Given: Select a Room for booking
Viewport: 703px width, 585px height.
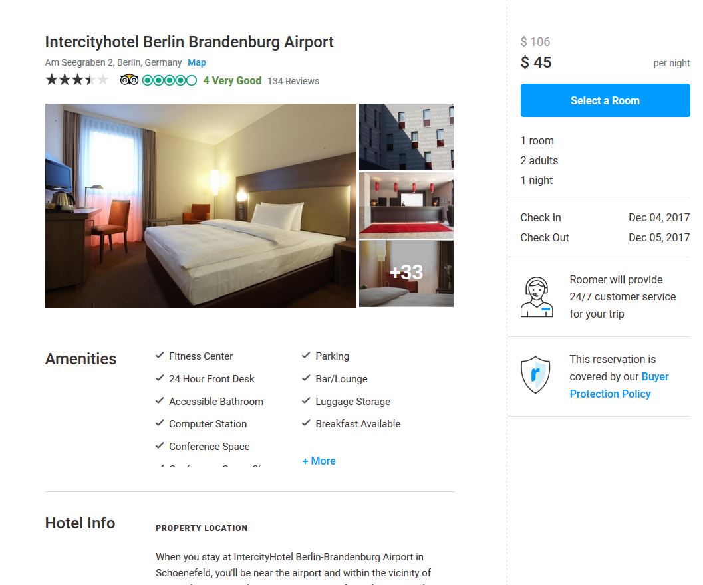Looking at the screenshot, I should pyautogui.click(x=605, y=100).
